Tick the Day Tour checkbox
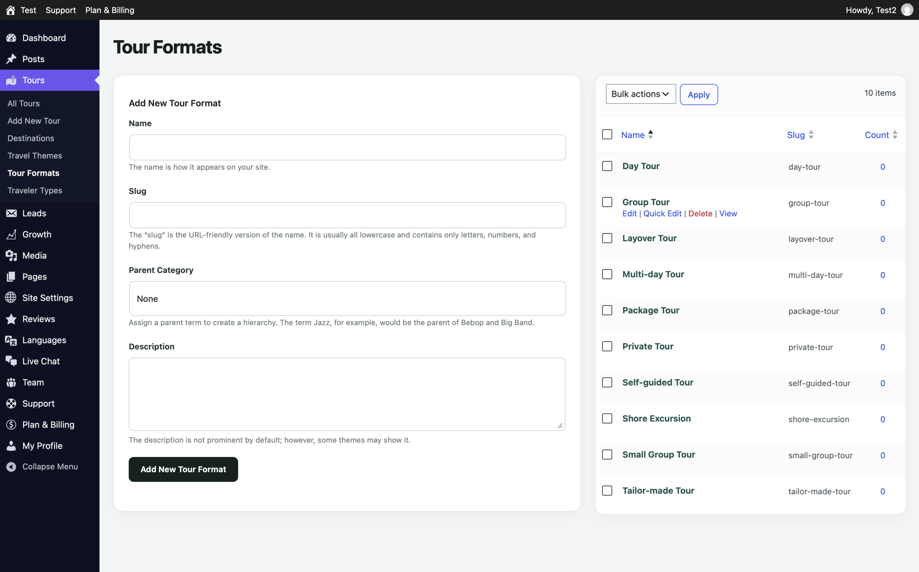Screen dimensions: 919x572 pos(607,166)
